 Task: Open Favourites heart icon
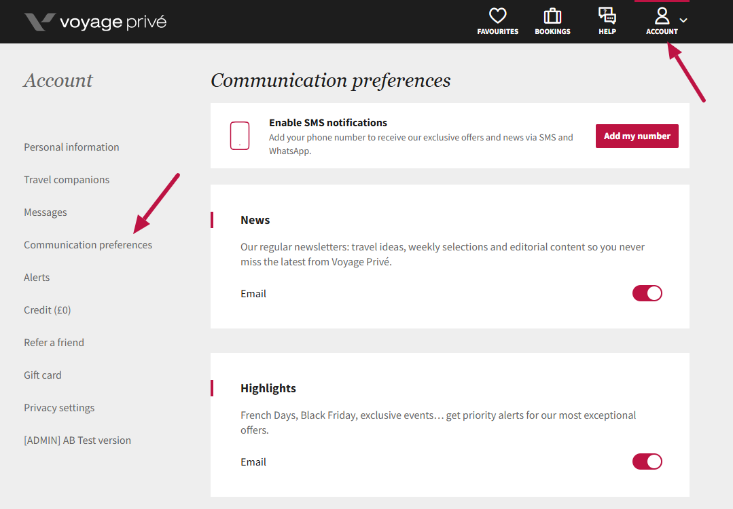tap(497, 16)
